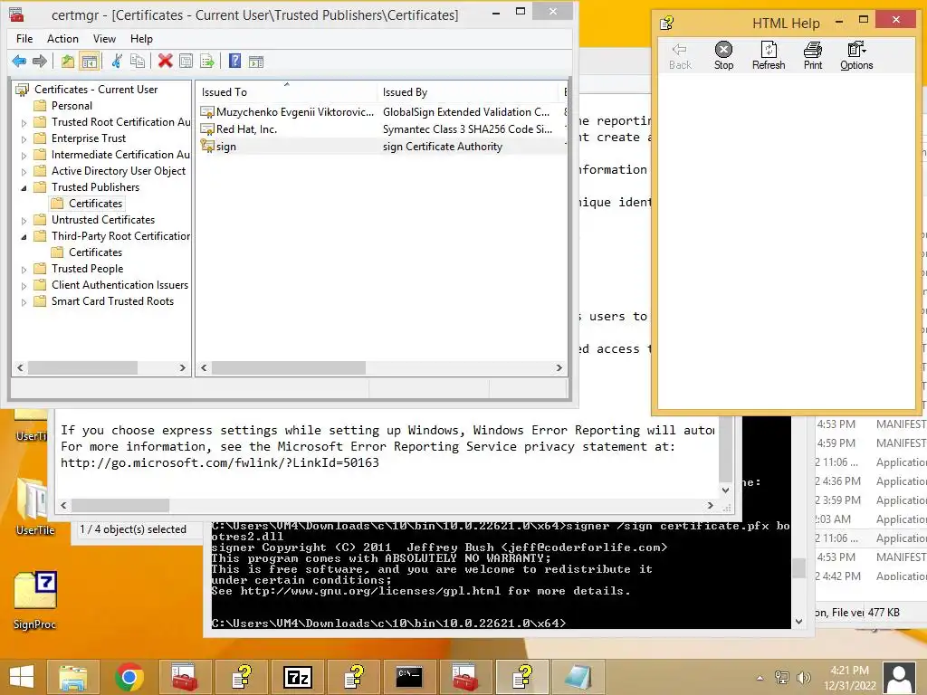Viewport: 927px width, 695px height.
Task: Collapse the Trusted Publishers node
Action: pyautogui.click(x=24, y=188)
